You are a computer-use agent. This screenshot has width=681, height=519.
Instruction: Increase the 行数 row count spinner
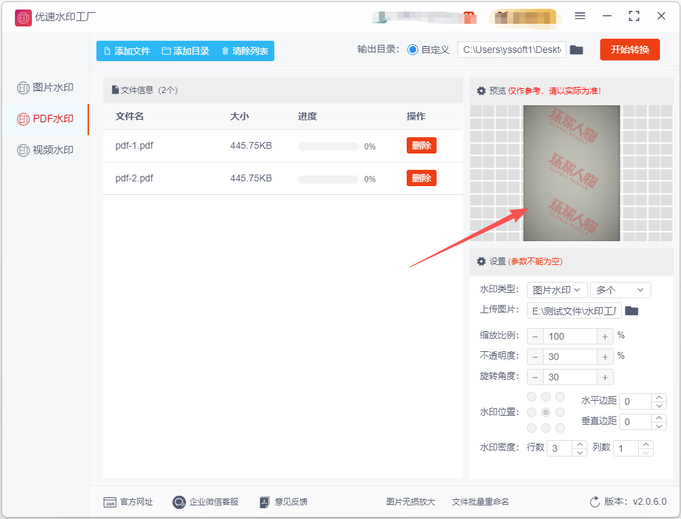point(580,444)
